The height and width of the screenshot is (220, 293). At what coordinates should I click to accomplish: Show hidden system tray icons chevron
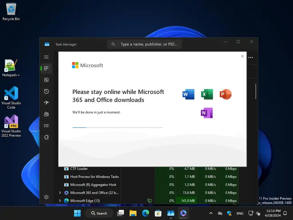pos(211,213)
